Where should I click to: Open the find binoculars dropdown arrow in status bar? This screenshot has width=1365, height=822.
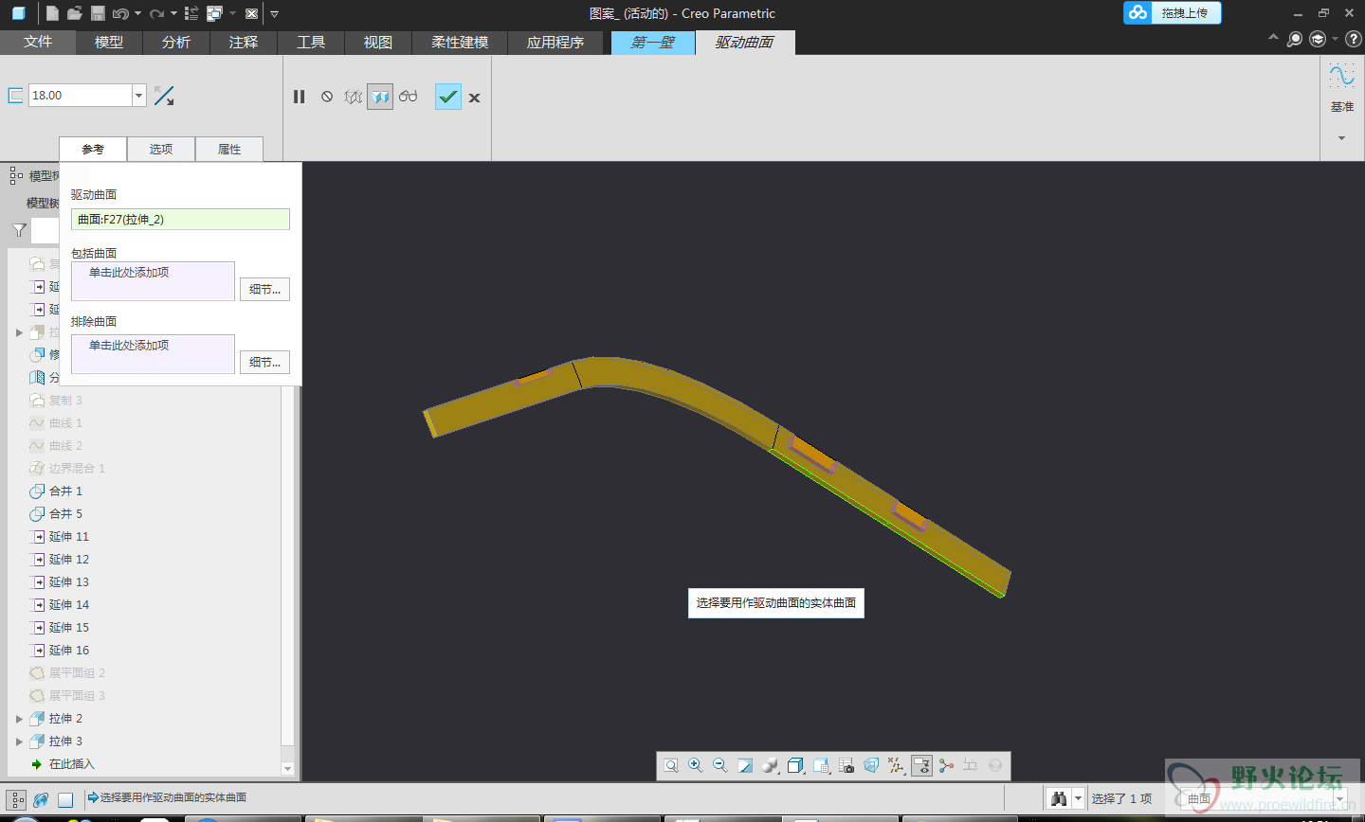1078,798
